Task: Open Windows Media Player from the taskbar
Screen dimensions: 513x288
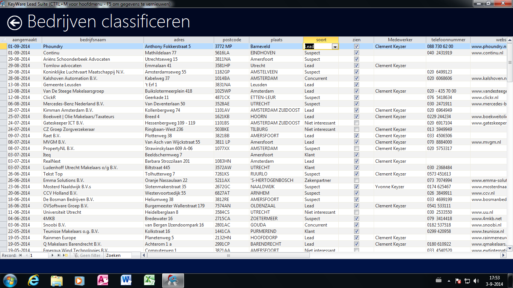Action: click(79, 280)
